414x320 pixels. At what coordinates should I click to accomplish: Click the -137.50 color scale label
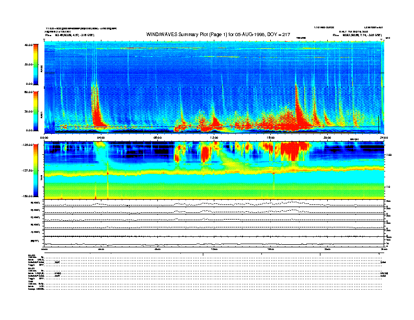[x=27, y=170]
